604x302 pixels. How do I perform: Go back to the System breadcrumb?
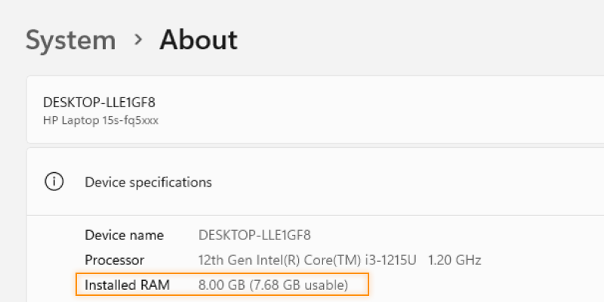(x=70, y=40)
